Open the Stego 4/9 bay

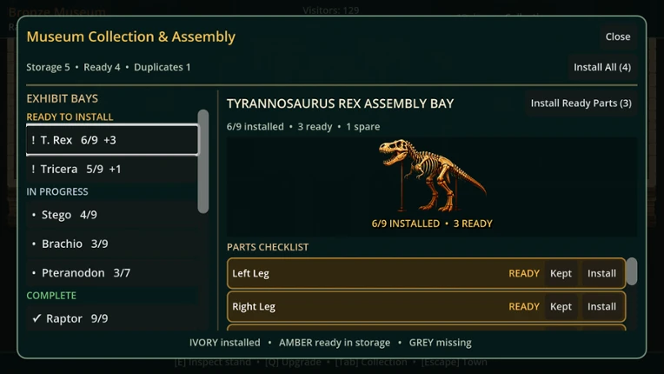coord(112,215)
